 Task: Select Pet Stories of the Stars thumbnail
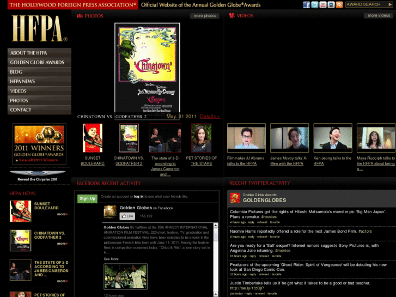[202, 138]
